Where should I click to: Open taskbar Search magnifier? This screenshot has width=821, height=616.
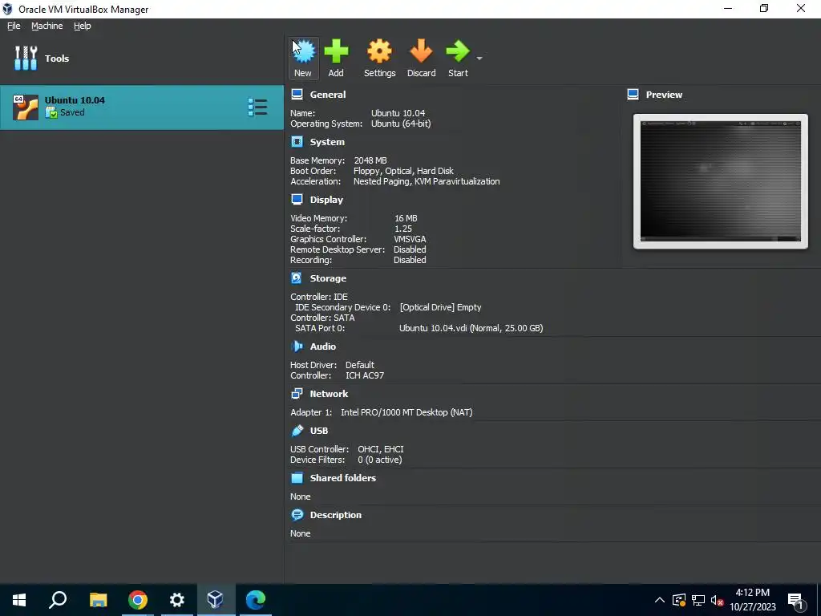point(58,600)
